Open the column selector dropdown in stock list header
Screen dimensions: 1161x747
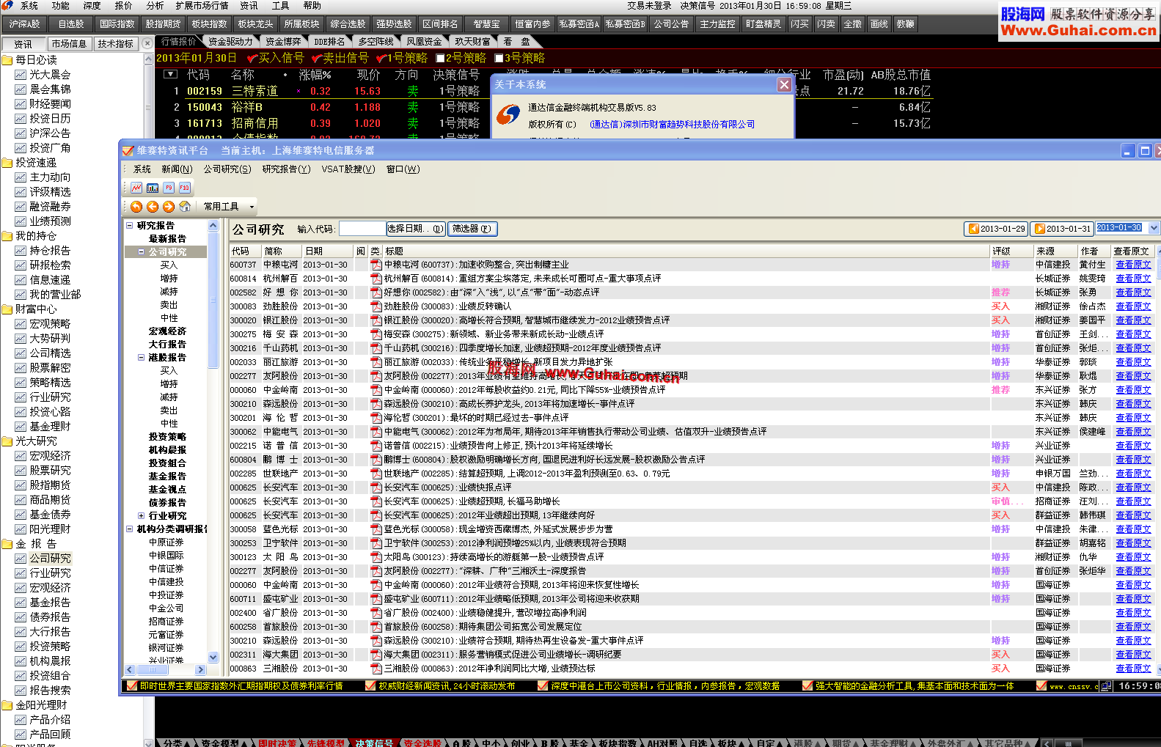click(170, 74)
